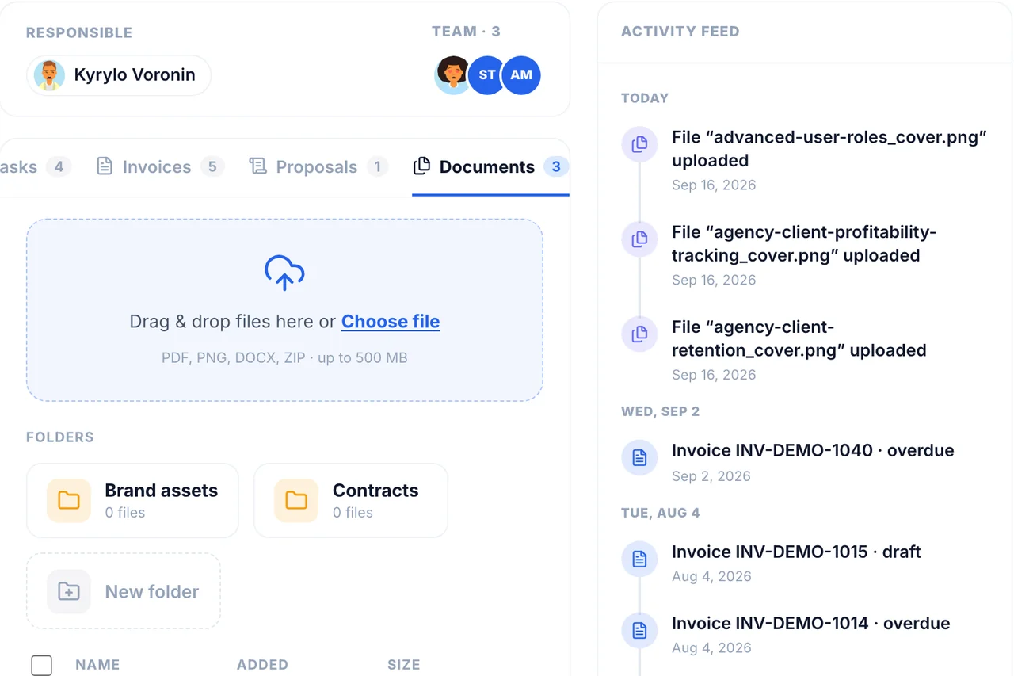Screen dimensions: 1014x676
Task: Click the cloud upload icon
Action: coord(284,273)
